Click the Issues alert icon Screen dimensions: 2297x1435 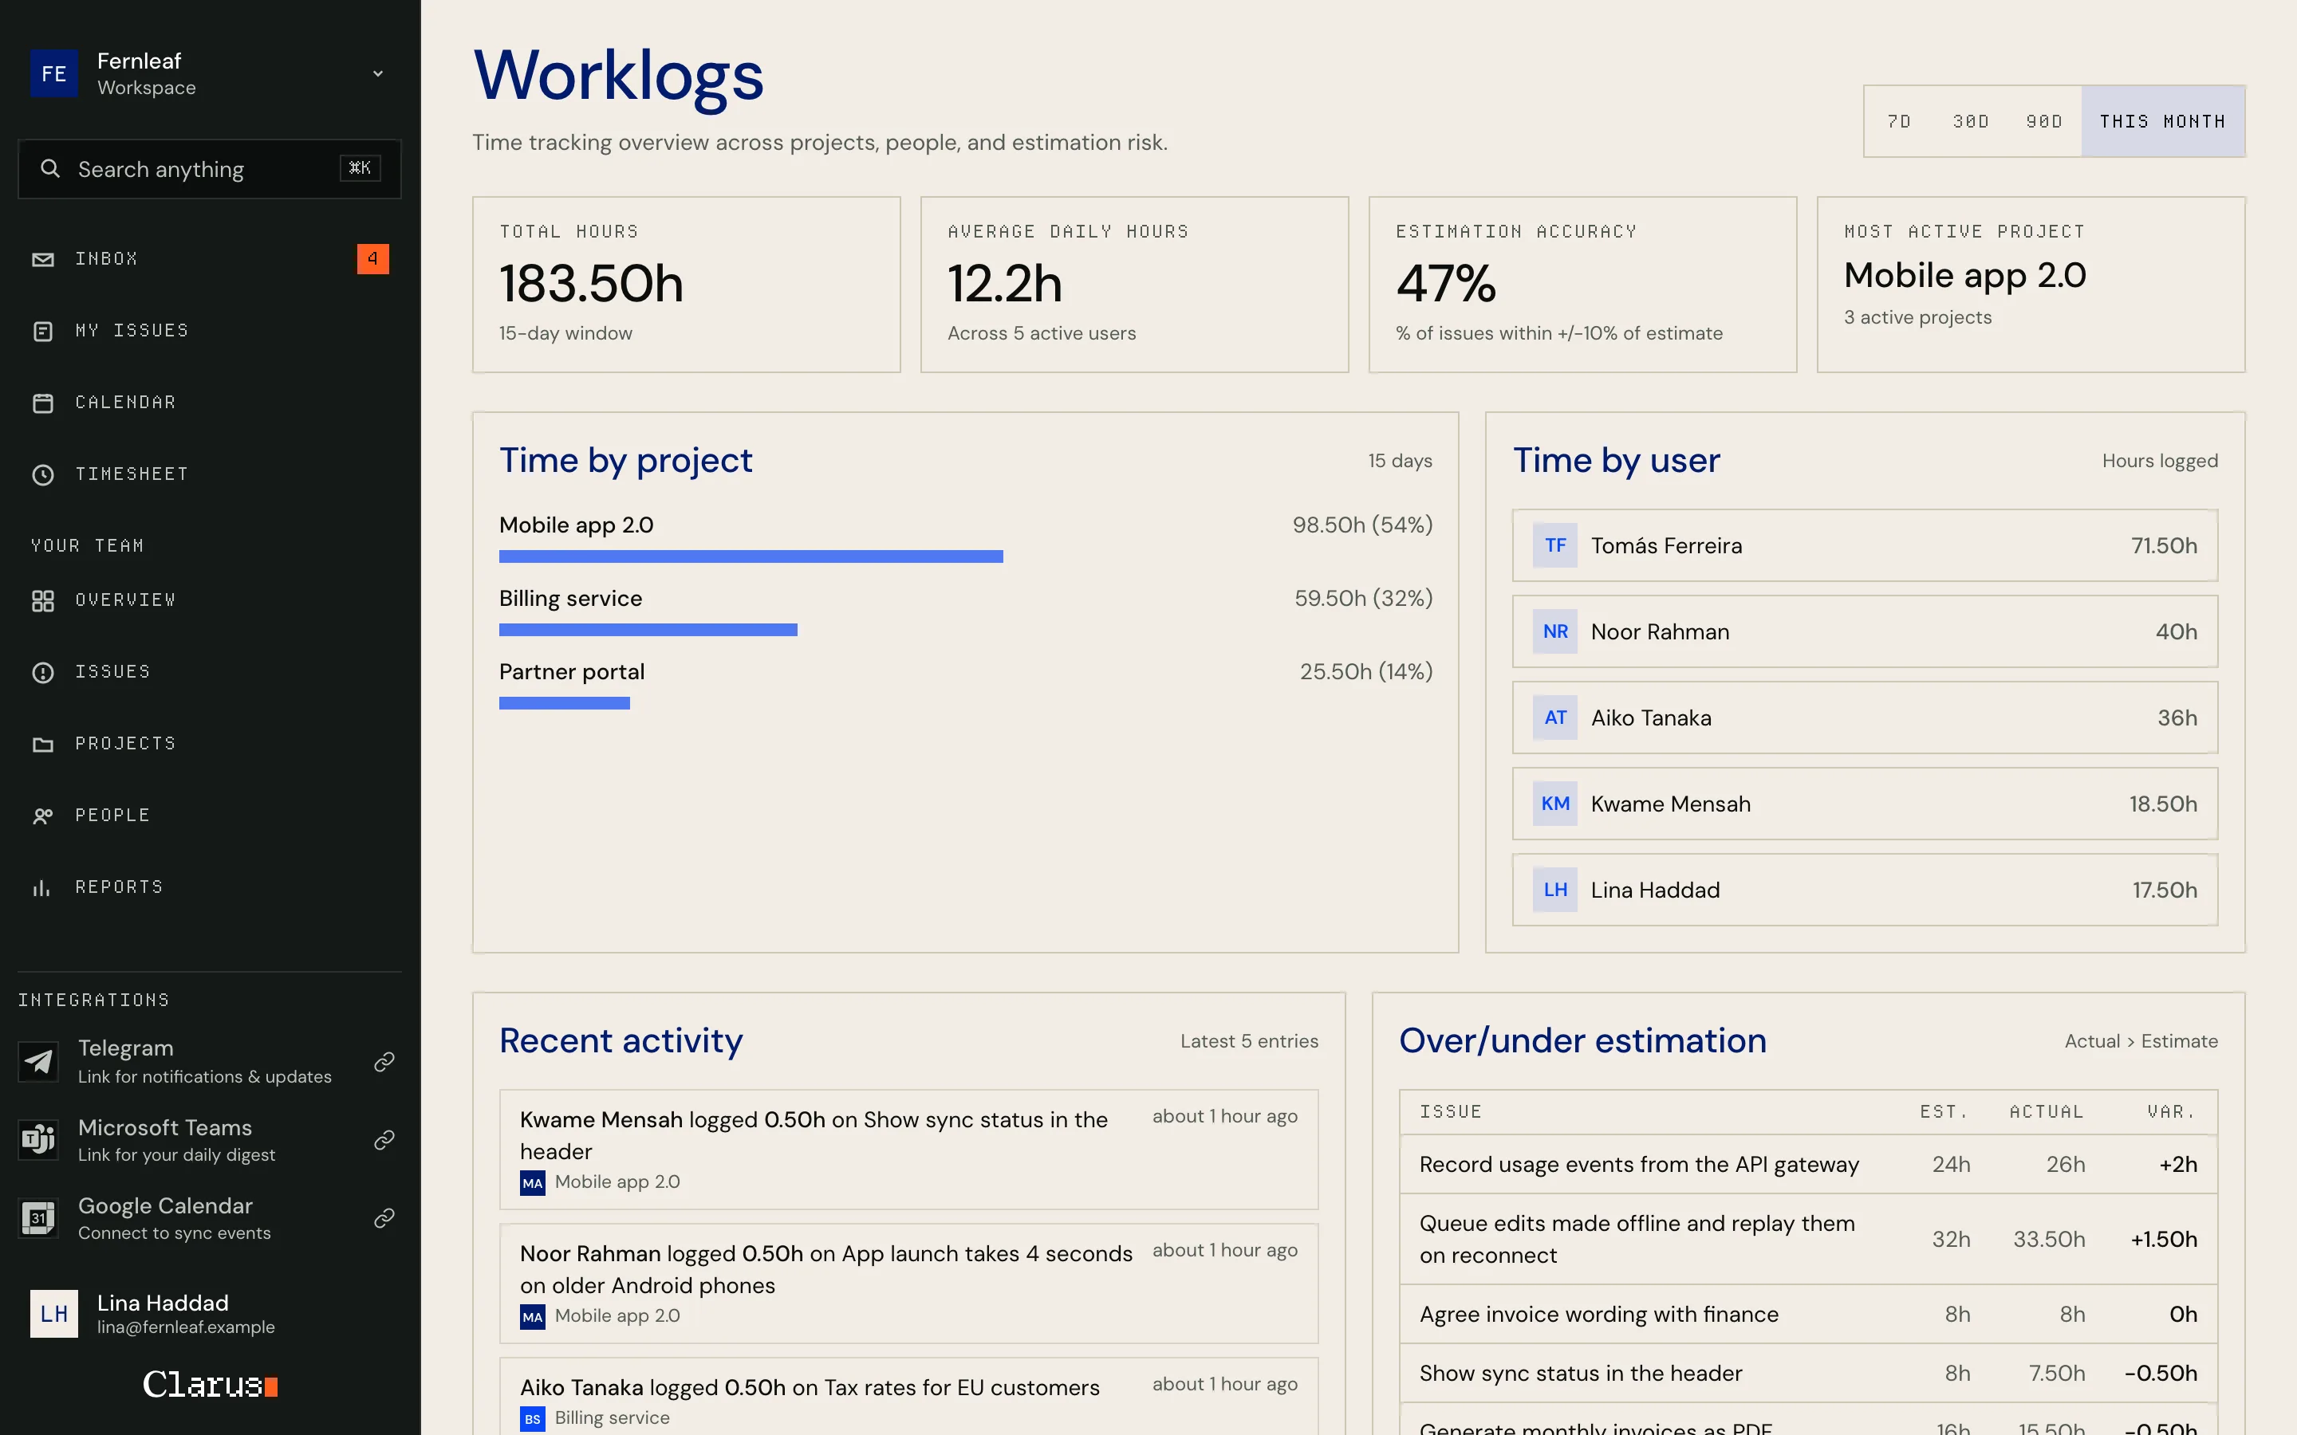[43, 672]
